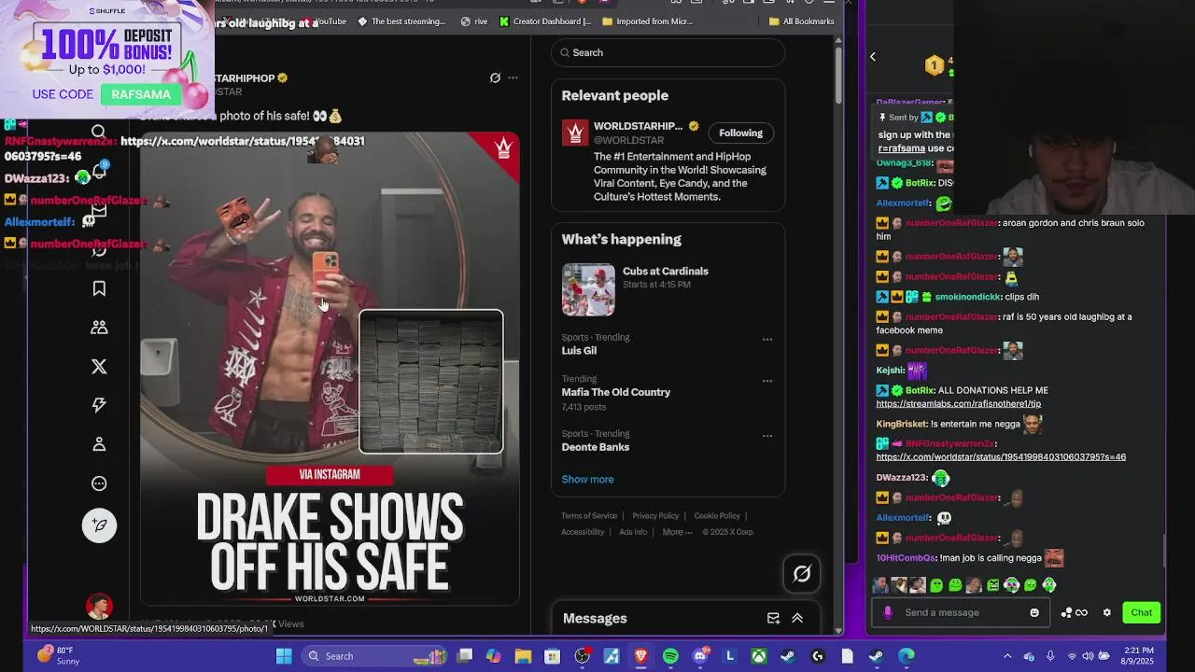
Task: Open Ads info footer link
Action: click(x=633, y=532)
